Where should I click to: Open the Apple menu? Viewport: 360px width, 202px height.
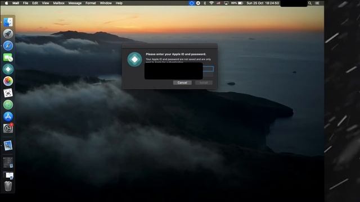pos(6,3)
